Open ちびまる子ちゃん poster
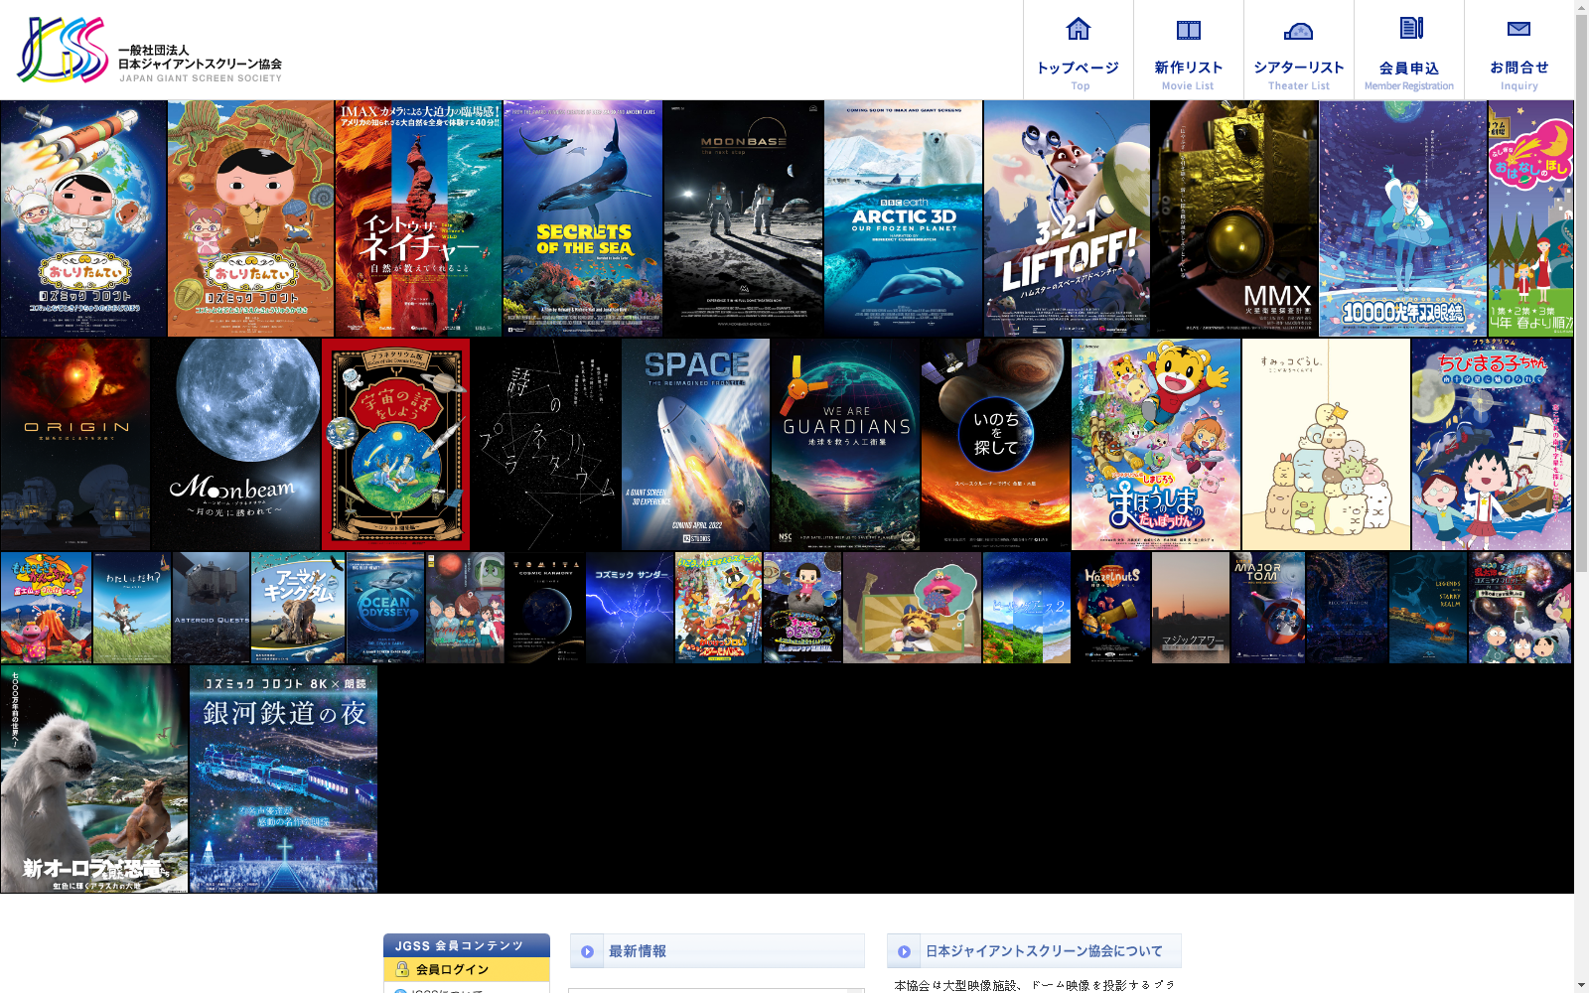The width and height of the screenshot is (1589, 993). [1492, 444]
